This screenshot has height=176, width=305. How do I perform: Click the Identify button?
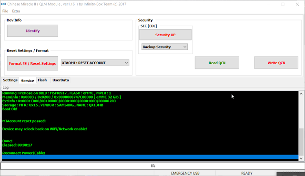click(32, 30)
